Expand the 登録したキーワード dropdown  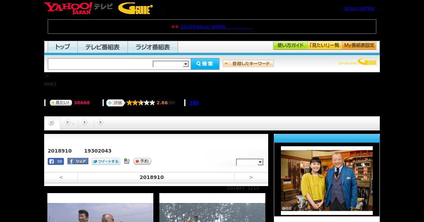click(248, 63)
